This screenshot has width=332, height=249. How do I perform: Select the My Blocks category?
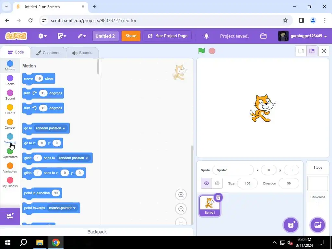10,182
